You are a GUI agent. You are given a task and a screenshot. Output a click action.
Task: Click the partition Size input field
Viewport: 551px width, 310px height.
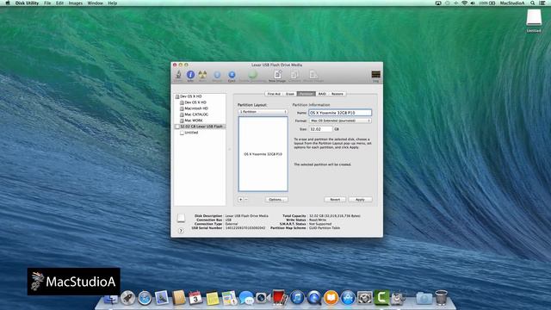pos(320,129)
